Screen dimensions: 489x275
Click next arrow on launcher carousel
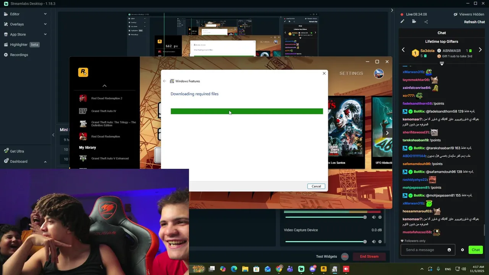coord(387,133)
